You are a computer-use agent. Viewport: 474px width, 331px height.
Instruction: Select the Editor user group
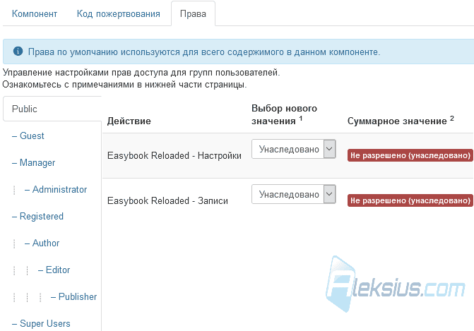tap(54, 270)
